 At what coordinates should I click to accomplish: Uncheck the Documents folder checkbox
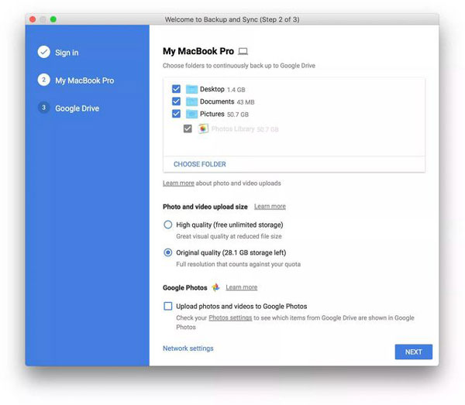click(x=177, y=102)
